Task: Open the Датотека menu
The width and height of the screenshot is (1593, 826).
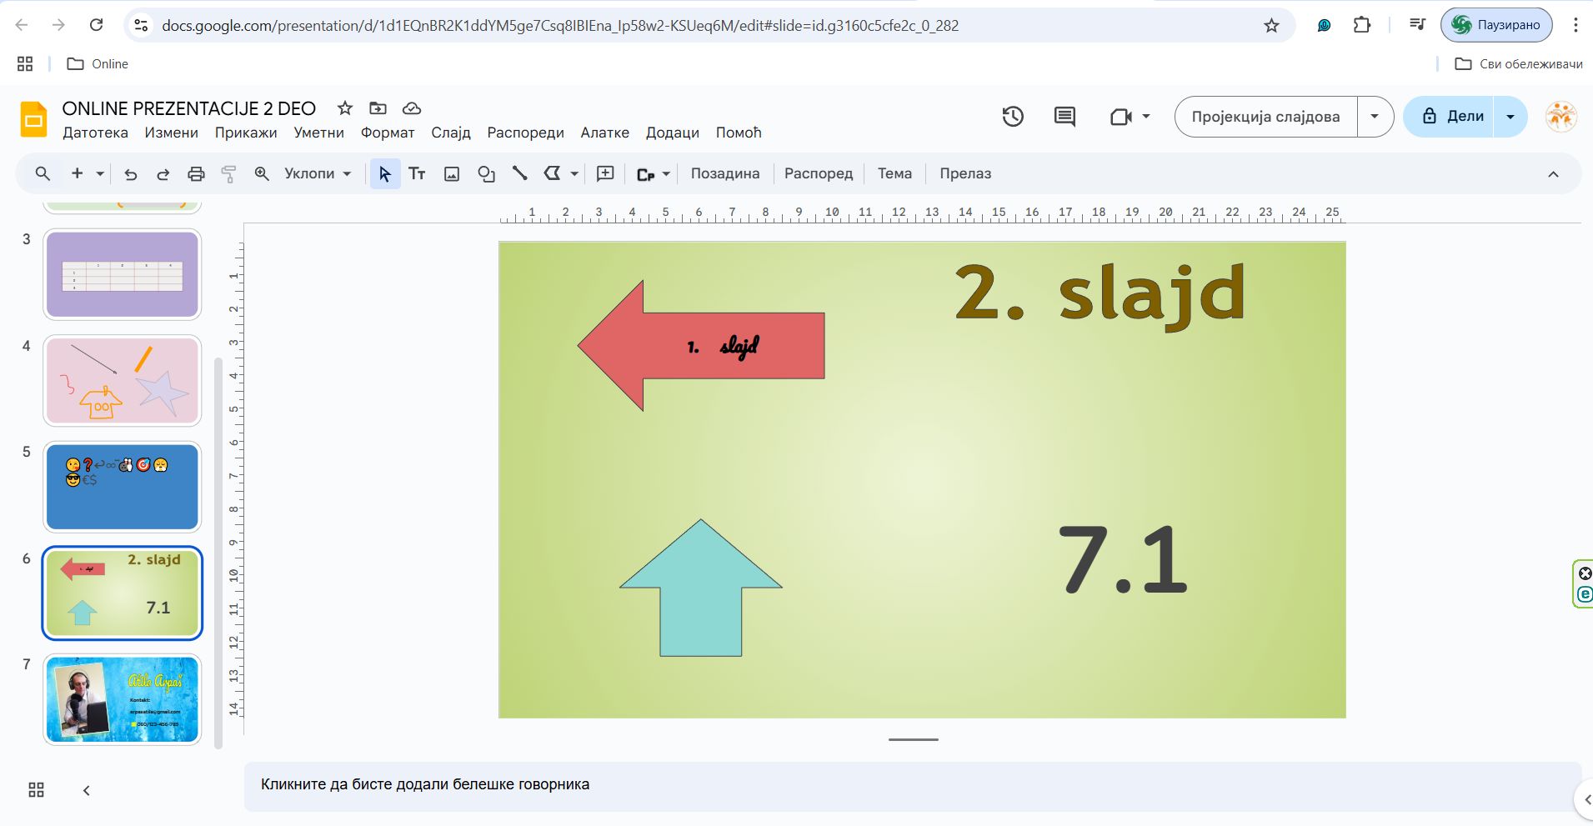Action: [x=95, y=133]
